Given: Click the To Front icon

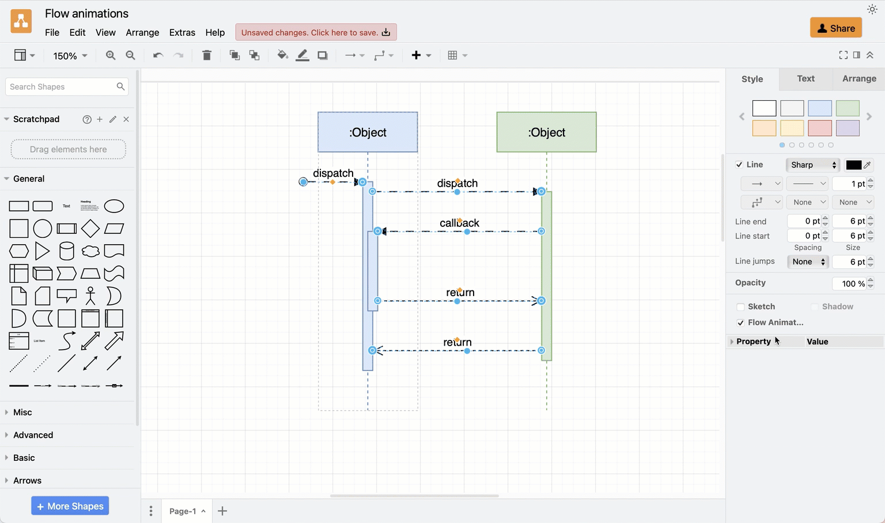Looking at the screenshot, I should click(x=234, y=55).
